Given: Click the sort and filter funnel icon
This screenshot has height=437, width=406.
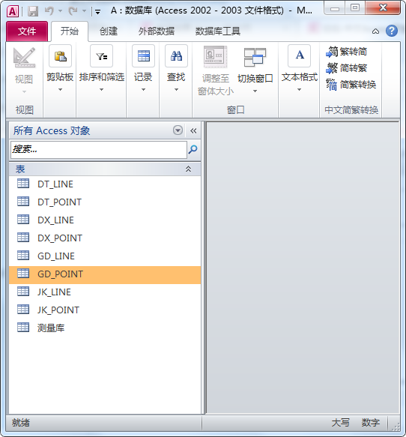Looking at the screenshot, I should pyautogui.click(x=101, y=56).
